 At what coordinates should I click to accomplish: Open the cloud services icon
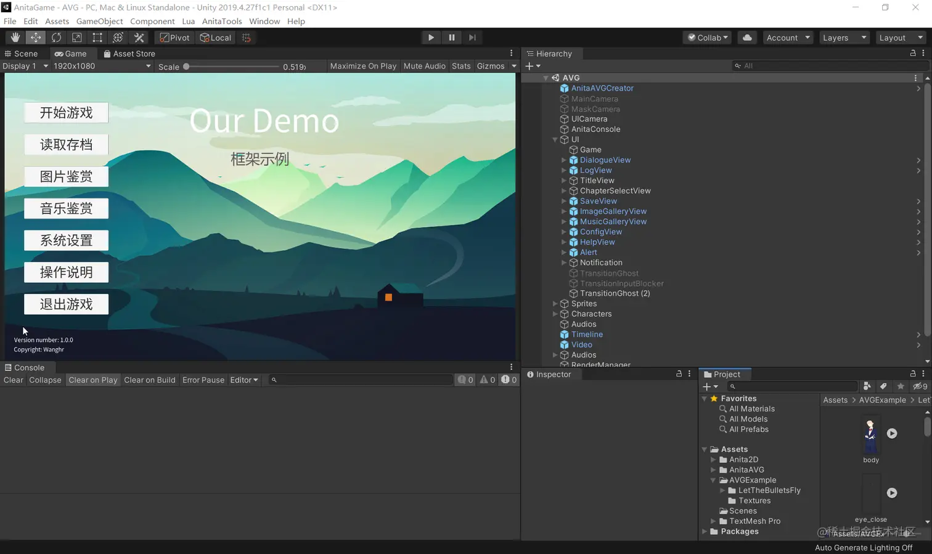[x=747, y=38]
